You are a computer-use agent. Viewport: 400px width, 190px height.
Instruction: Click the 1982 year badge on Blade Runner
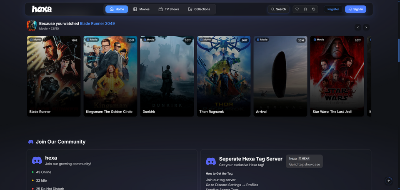click(x=74, y=40)
